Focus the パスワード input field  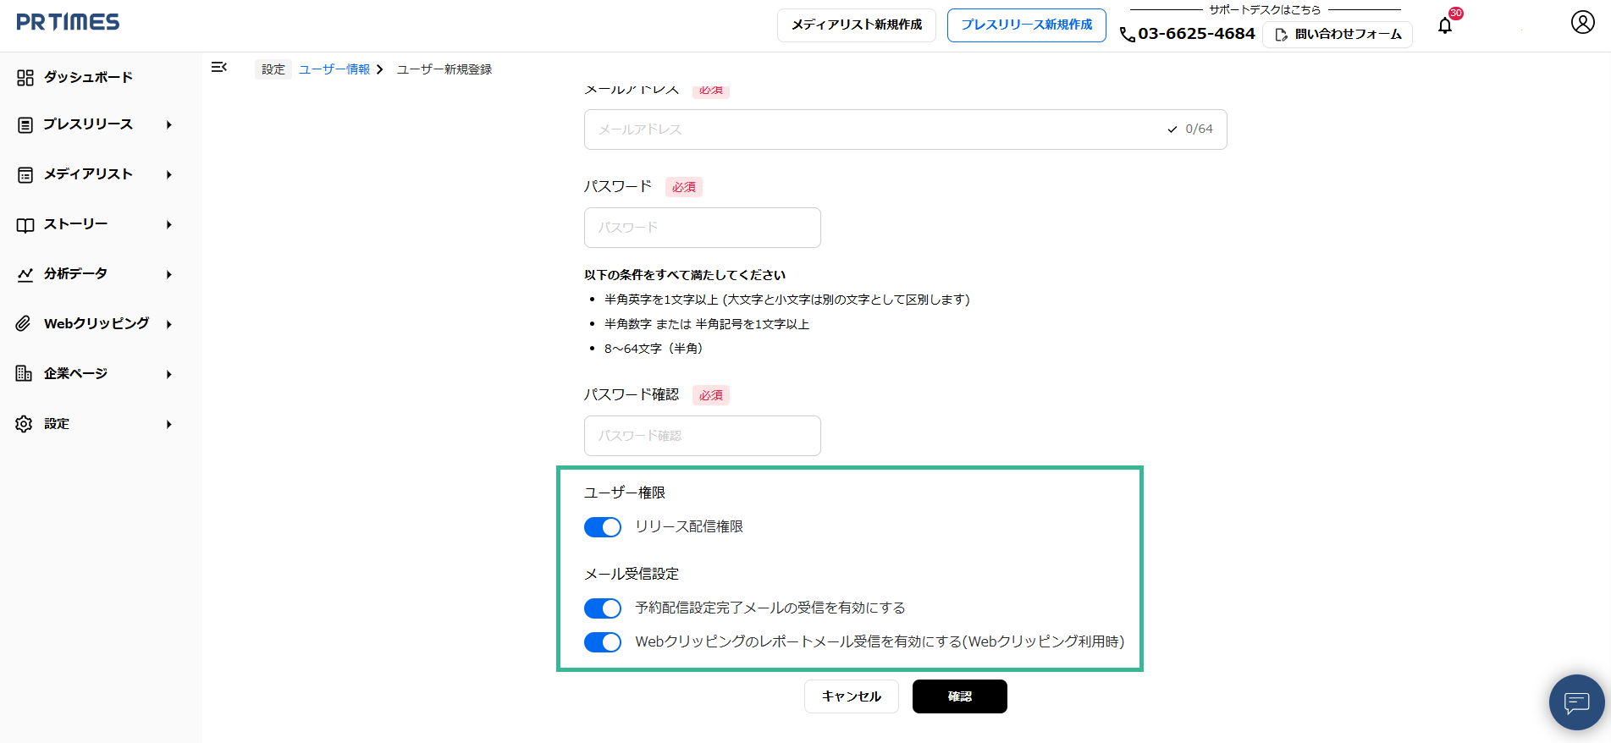click(703, 228)
